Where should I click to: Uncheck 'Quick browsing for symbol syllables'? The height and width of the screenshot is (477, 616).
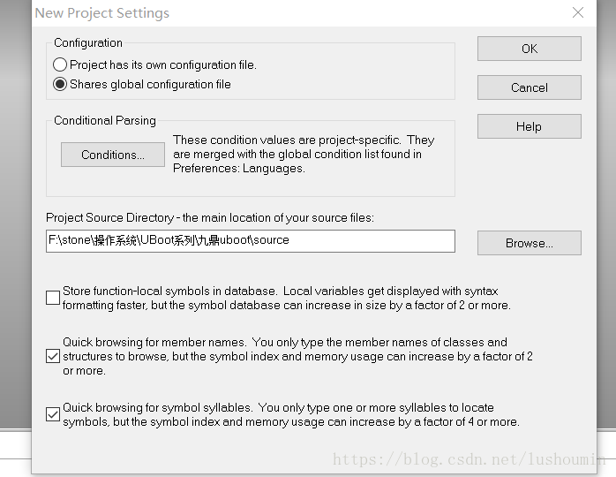pyautogui.click(x=53, y=414)
